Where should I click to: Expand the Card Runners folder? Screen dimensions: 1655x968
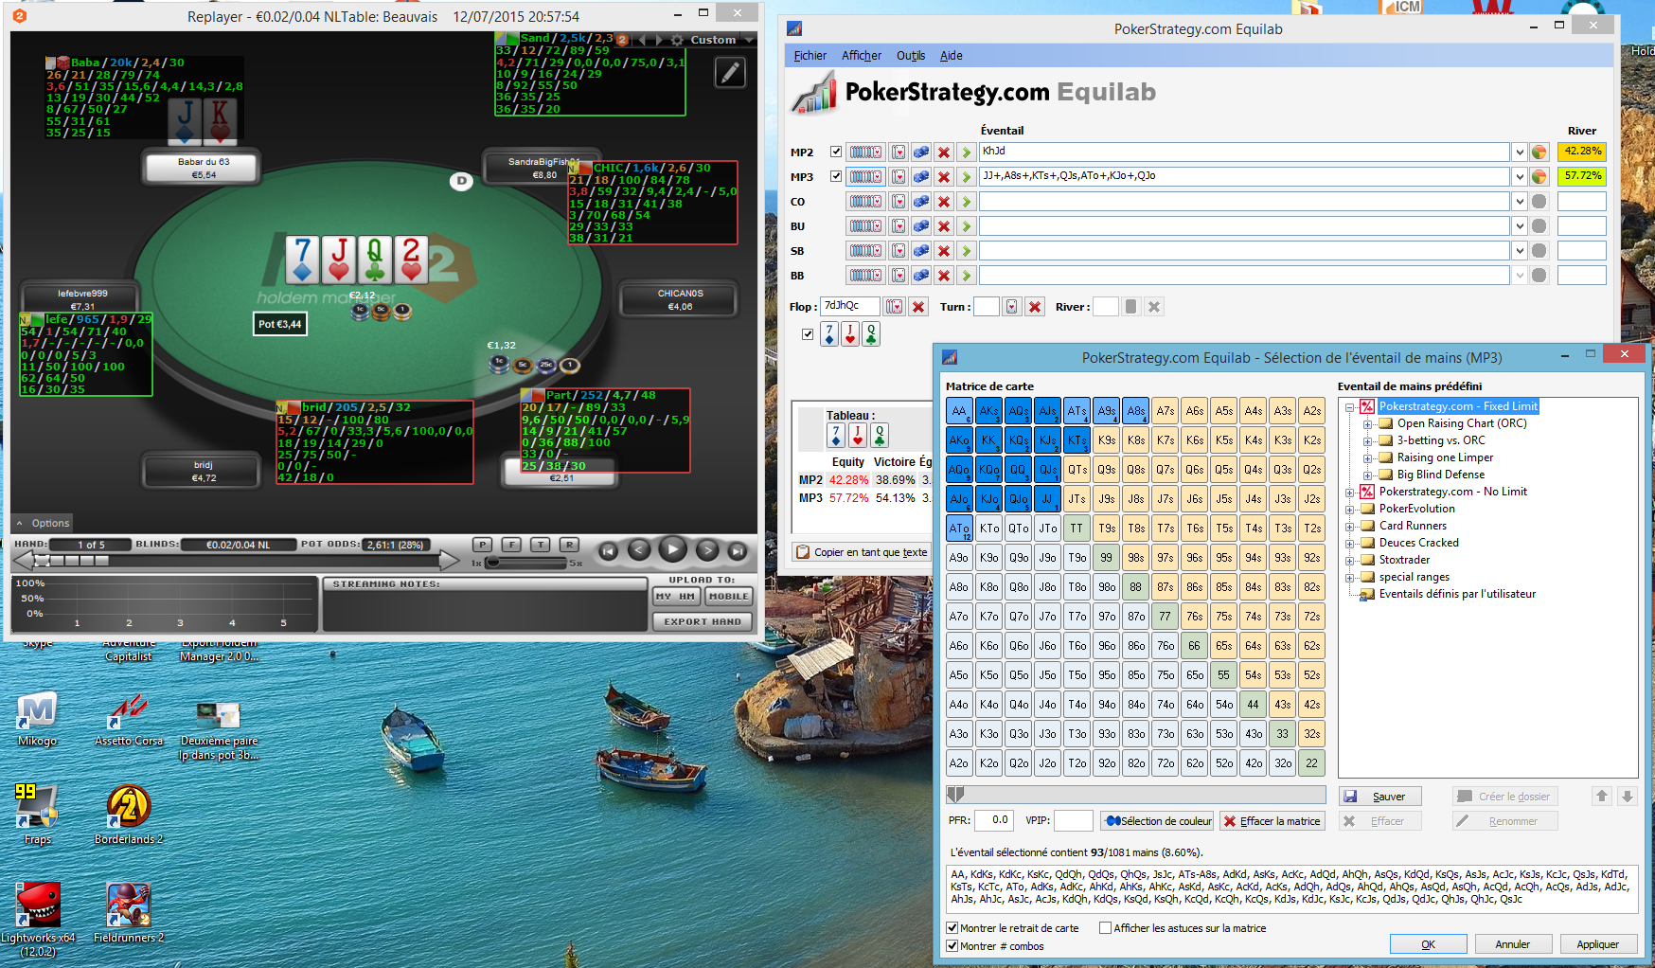coord(1350,527)
